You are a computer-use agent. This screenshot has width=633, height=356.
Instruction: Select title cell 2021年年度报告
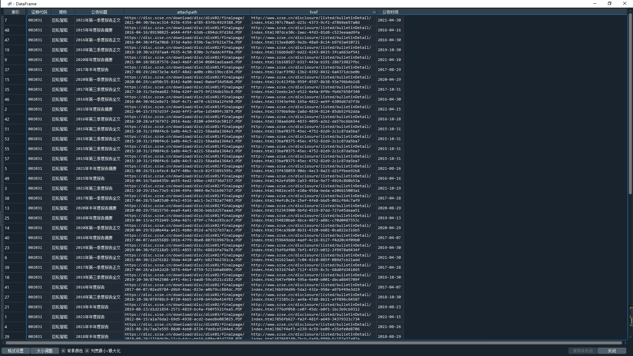99,317
